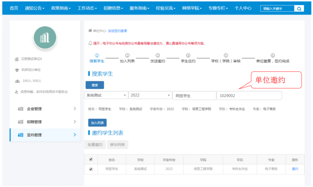Expand 签约管理 chevron in sidebar

[75, 135]
